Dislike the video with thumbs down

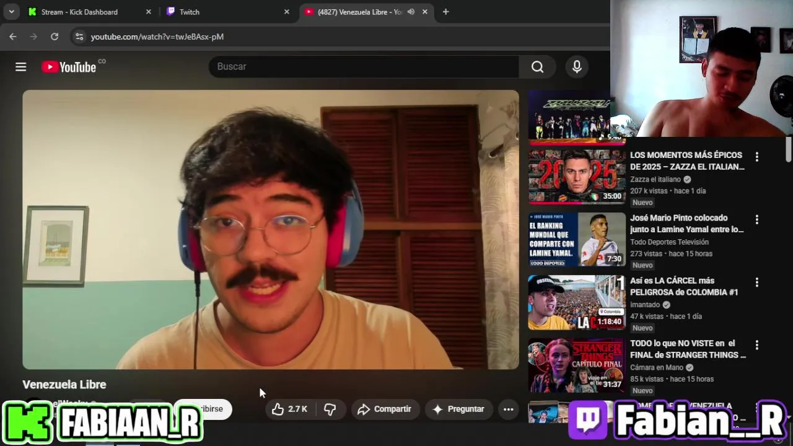(330, 409)
